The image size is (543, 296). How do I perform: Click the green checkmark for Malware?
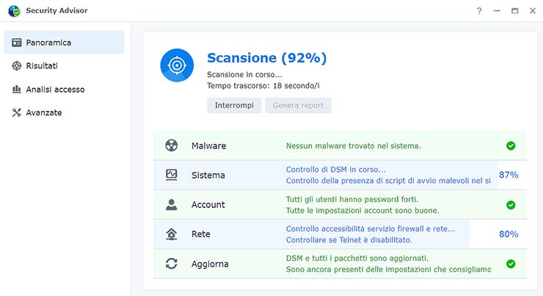[x=511, y=145]
